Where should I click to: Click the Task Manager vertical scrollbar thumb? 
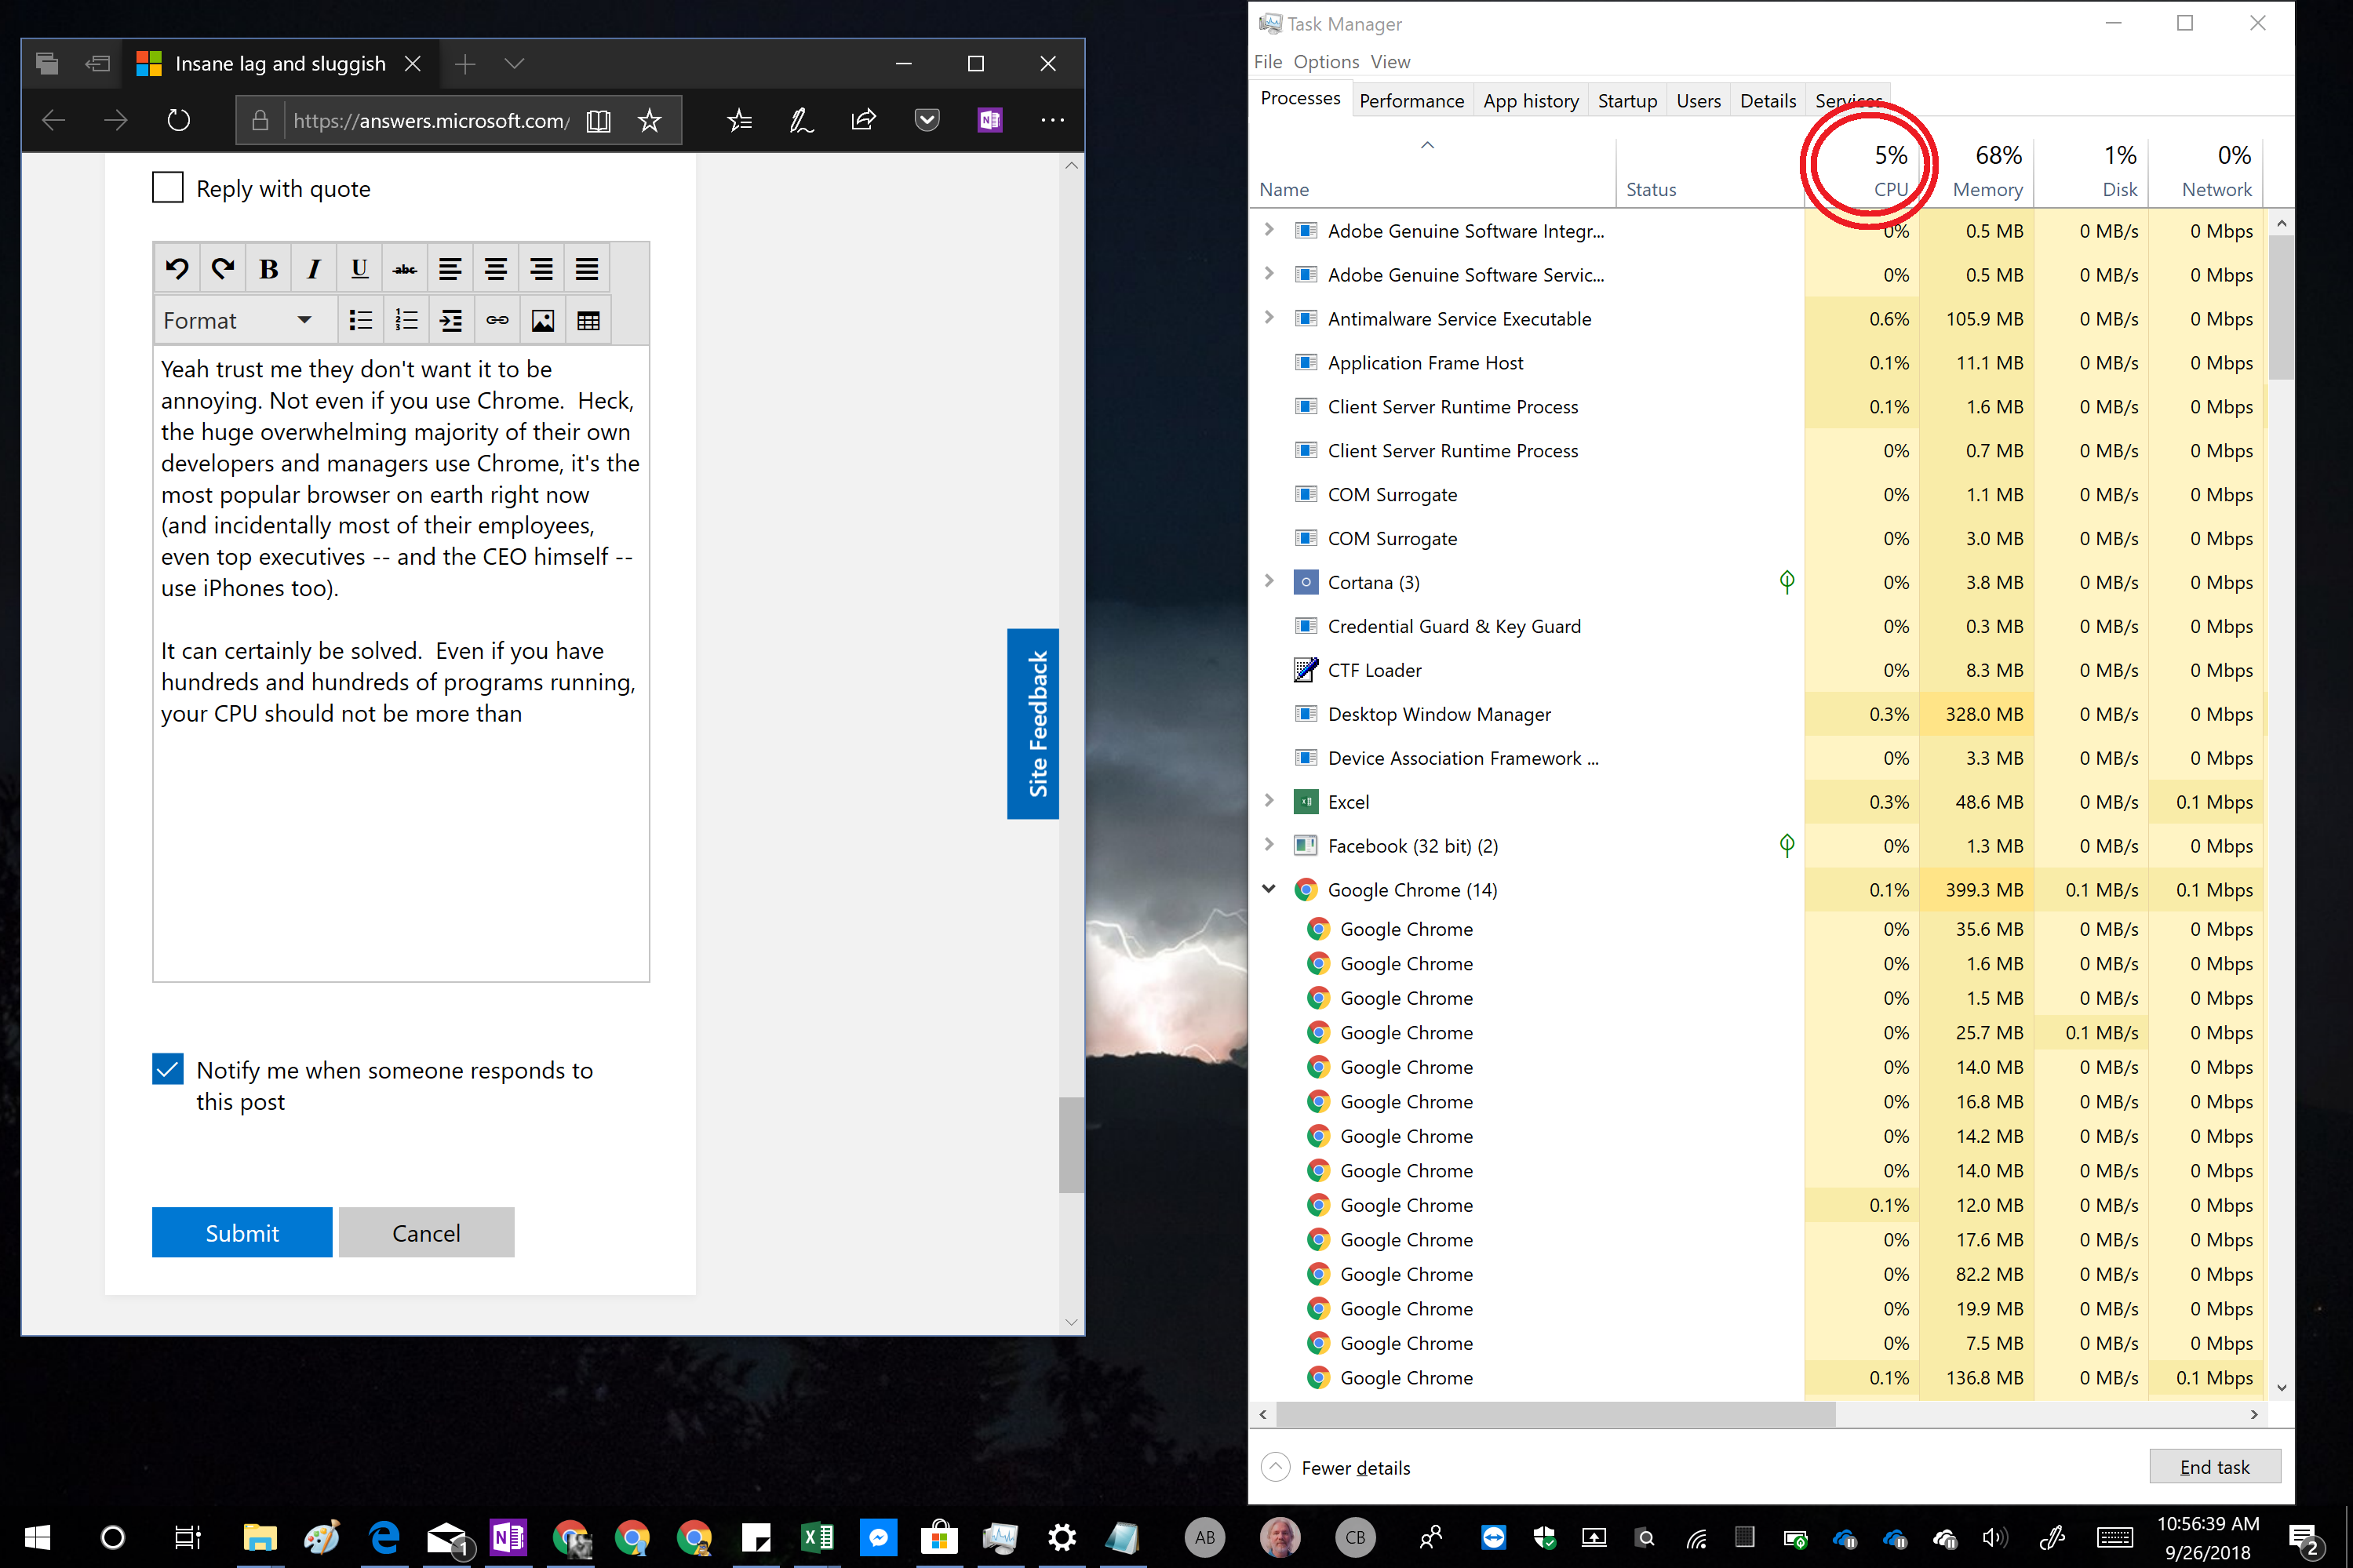tap(2281, 309)
